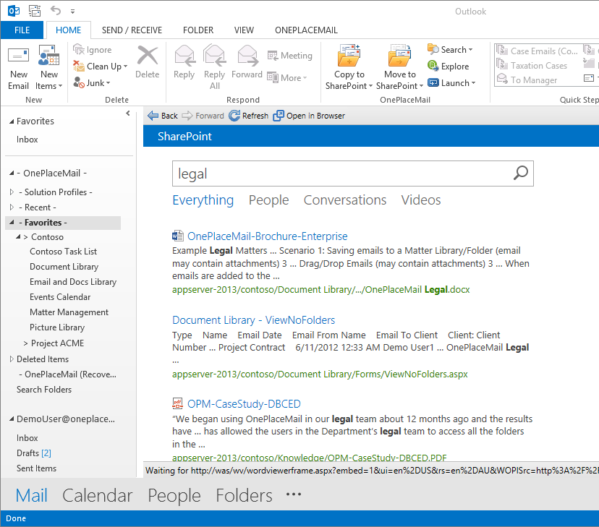Click the undo arrow in title bar
Image resolution: width=599 pixels, height=527 pixels.
point(56,11)
